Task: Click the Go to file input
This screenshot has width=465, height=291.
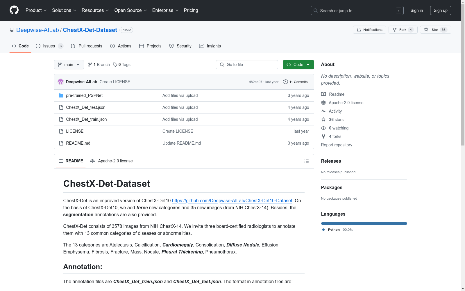Action: click(247, 65)
